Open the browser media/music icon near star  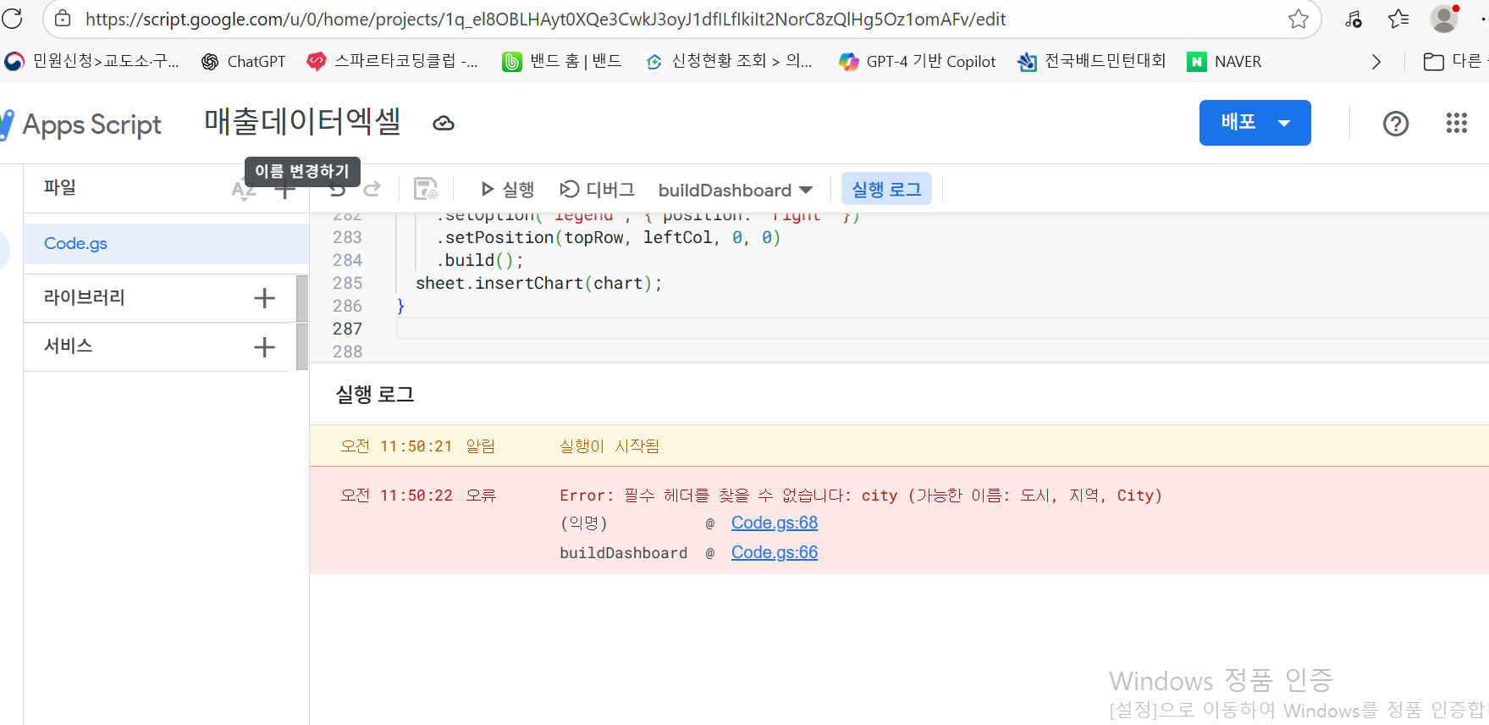(1353, 19)
